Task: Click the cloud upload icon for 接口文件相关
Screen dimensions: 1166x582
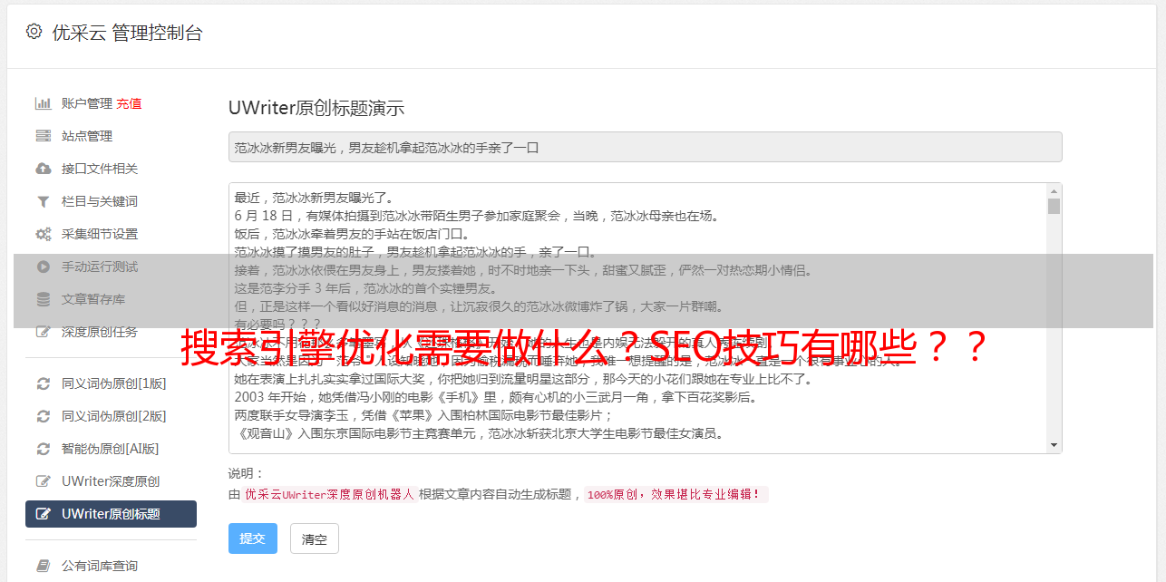Action: [43, 169]
